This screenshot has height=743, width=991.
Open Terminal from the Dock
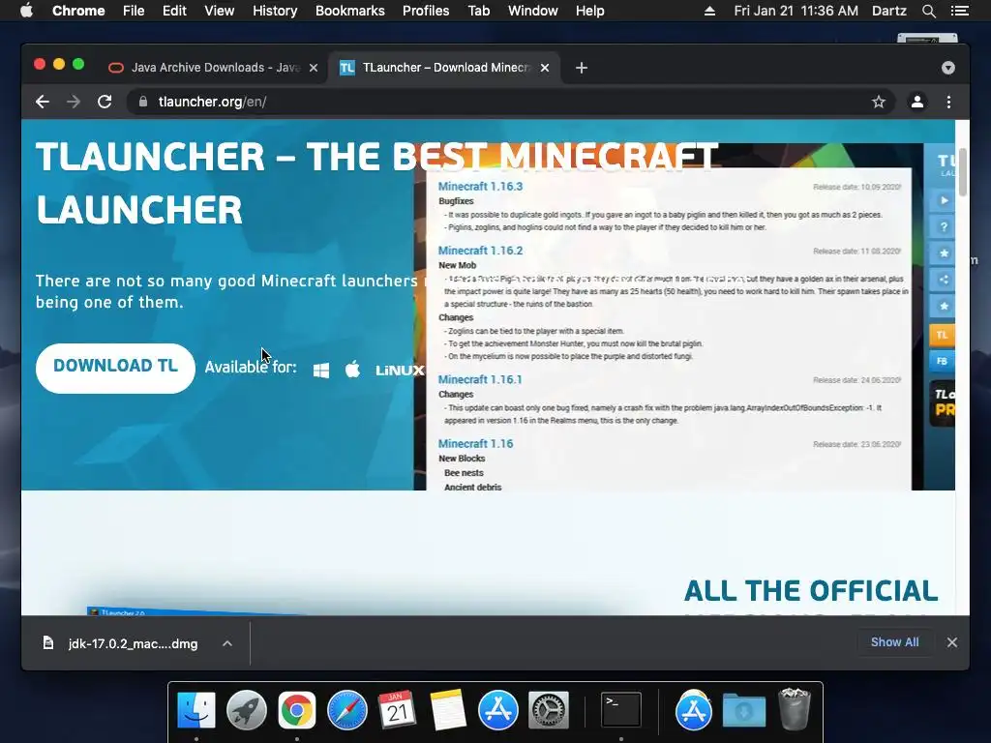pos(621,709)
